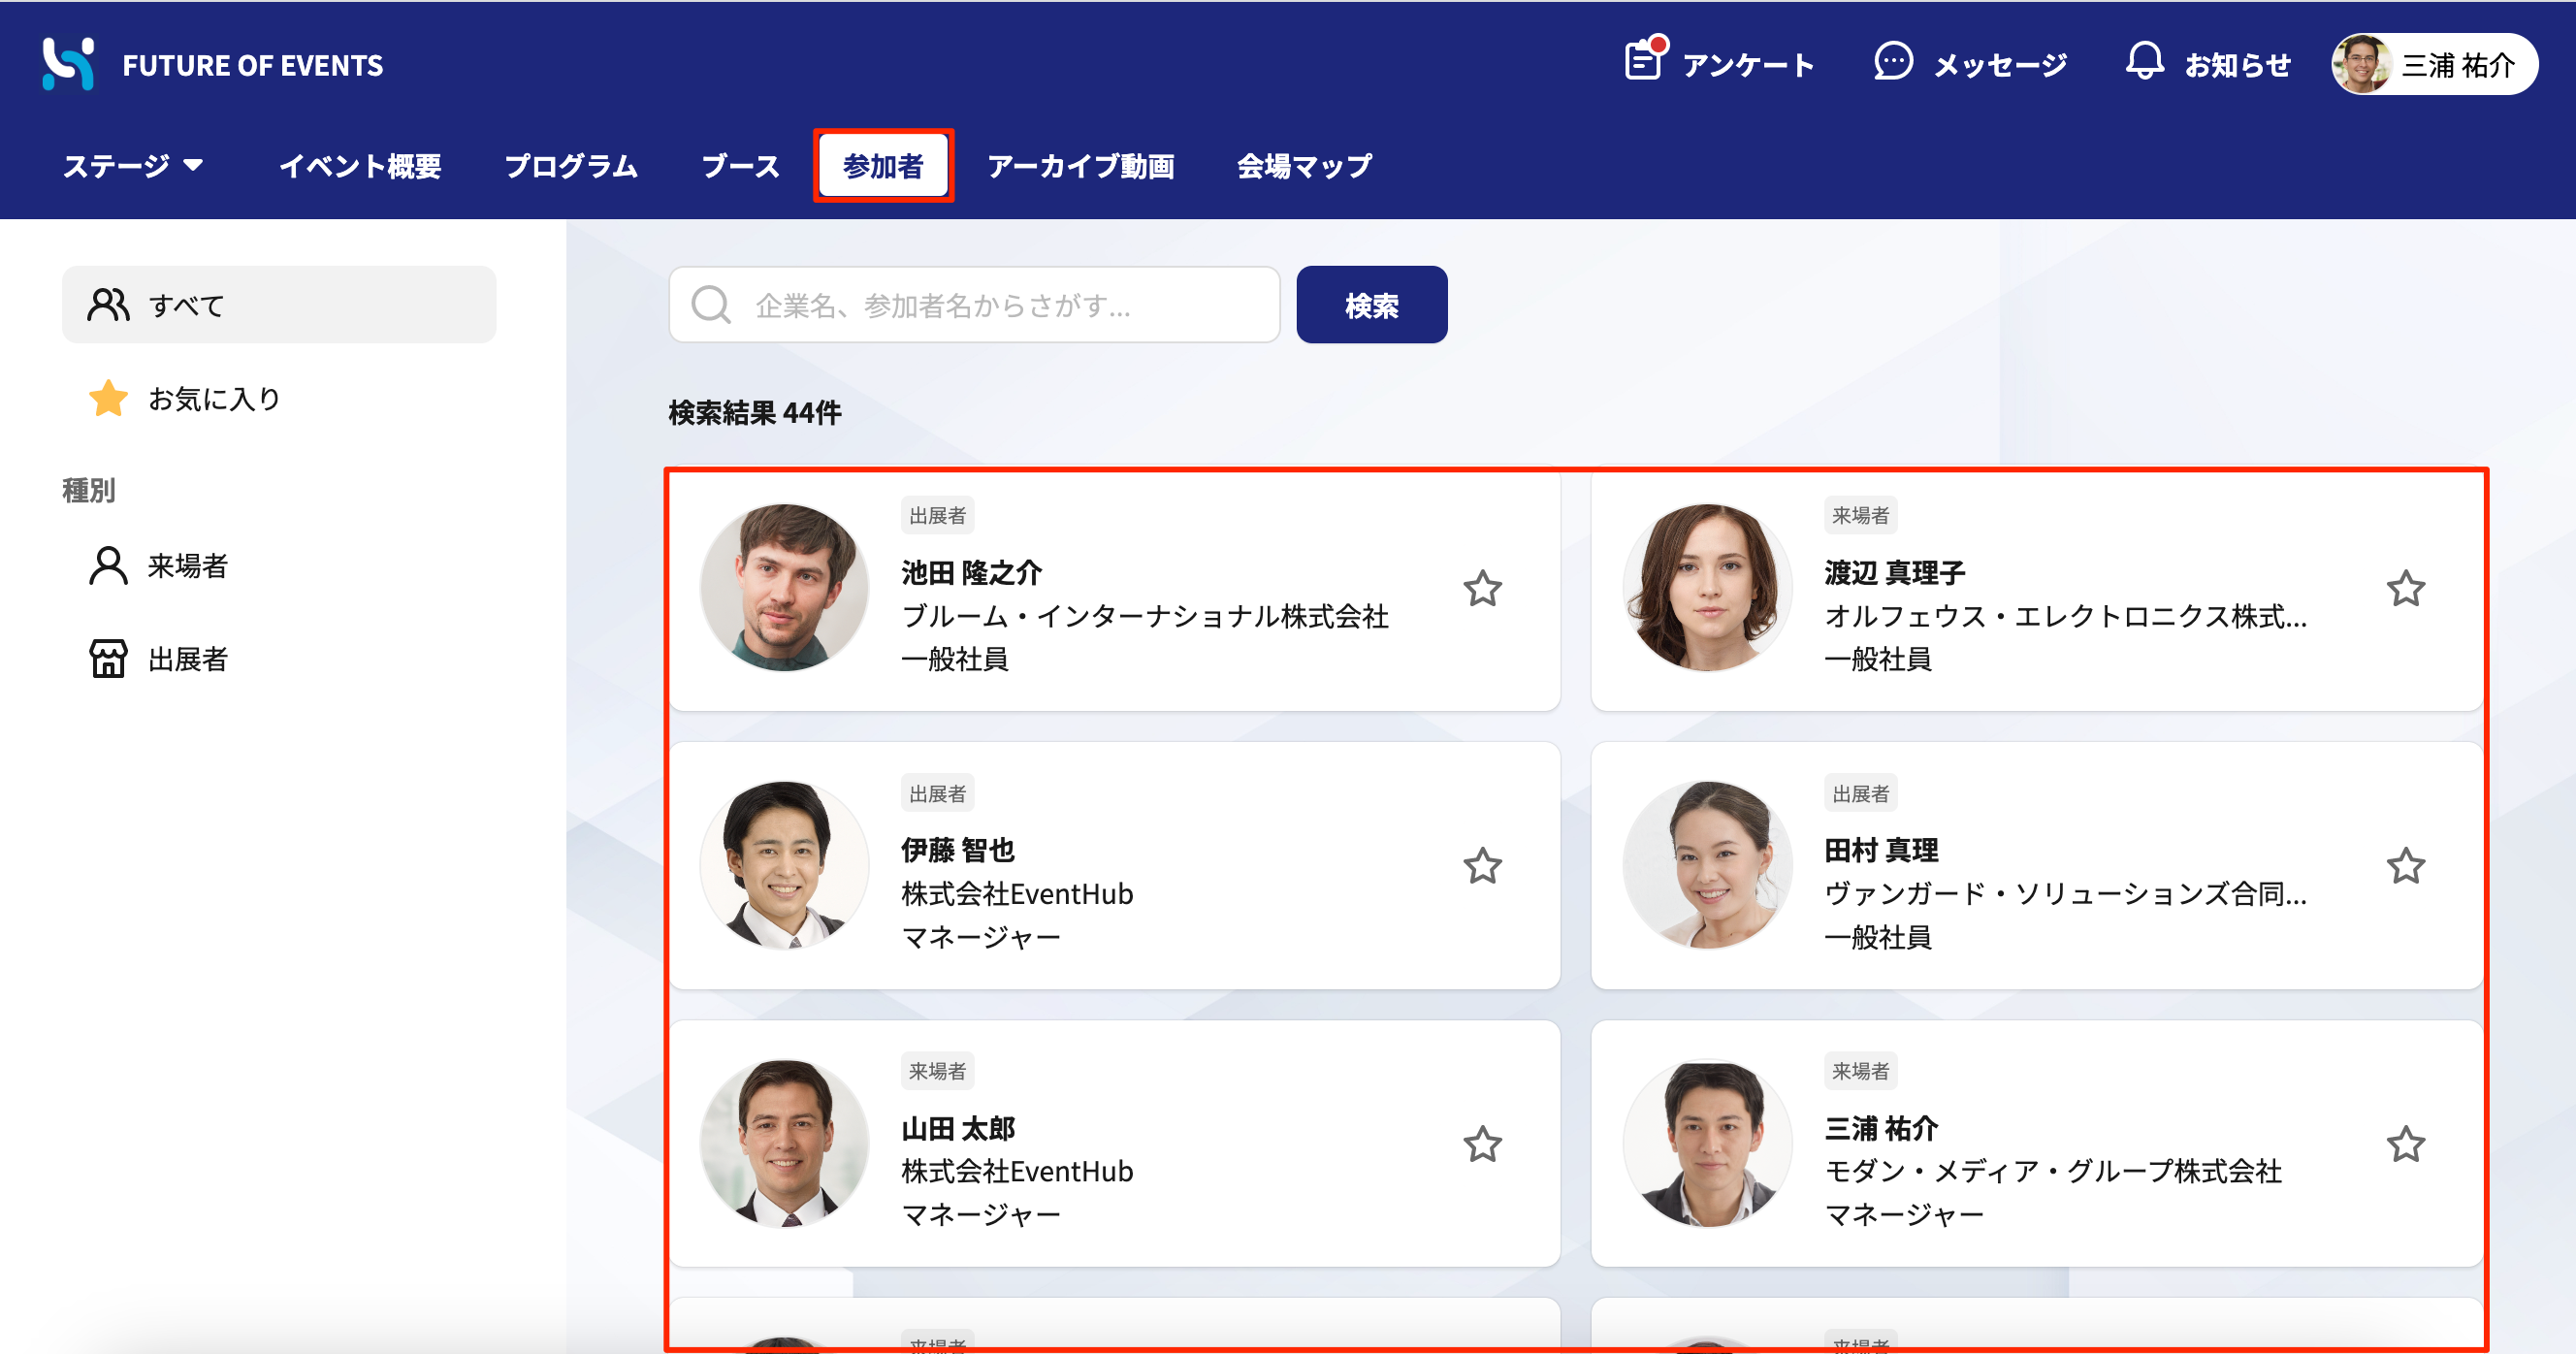The image size is (2576, 1354).
Task: Click the すべて people icon
Action: tap(108, 305)
